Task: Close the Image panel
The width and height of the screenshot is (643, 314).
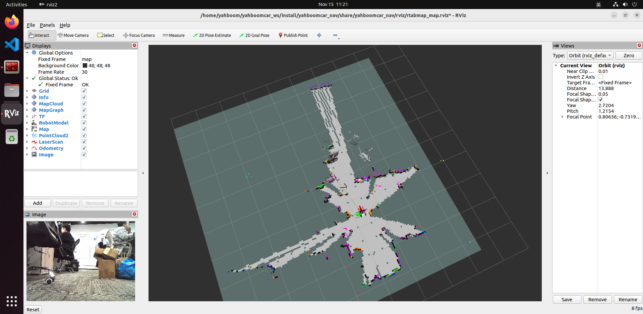Action: click(134, 214)
